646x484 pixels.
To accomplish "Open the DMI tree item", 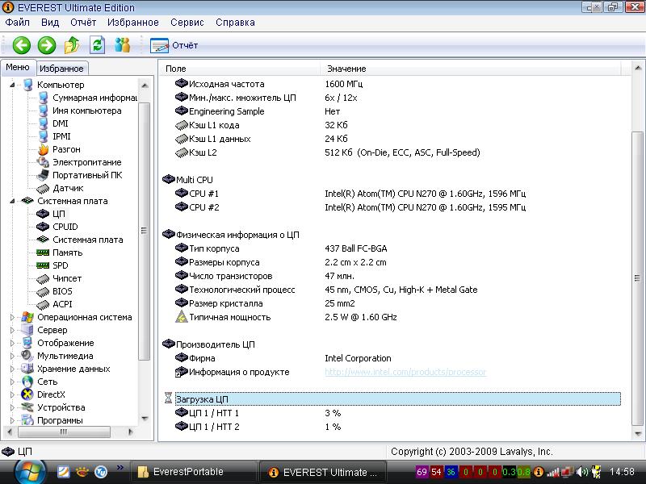I will [60, 123].
